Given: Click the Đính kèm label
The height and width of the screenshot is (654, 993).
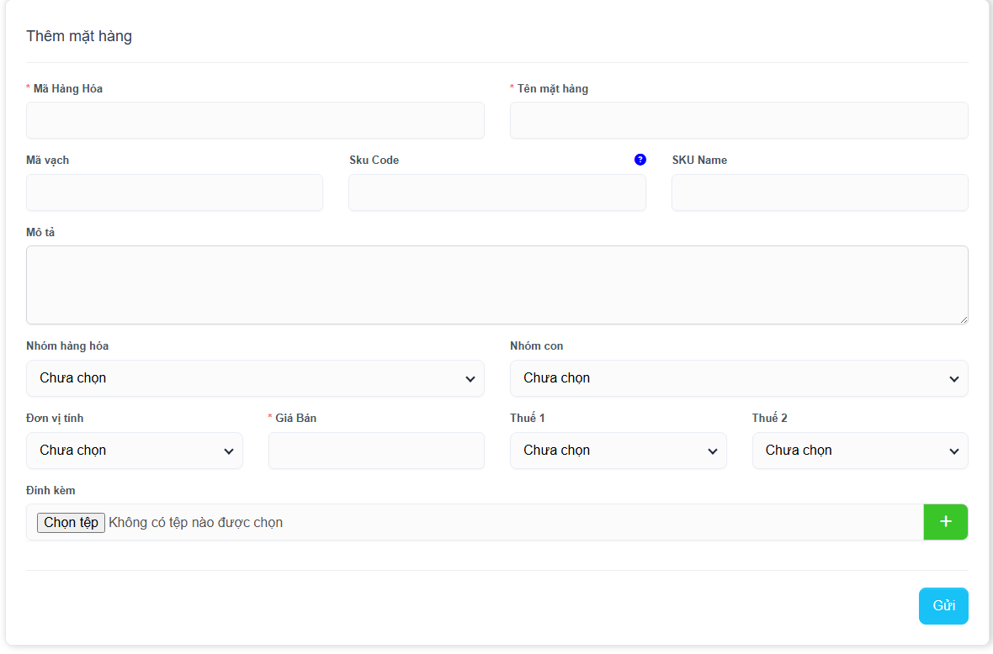Looking at the screenshot, I should pos(50,490).
